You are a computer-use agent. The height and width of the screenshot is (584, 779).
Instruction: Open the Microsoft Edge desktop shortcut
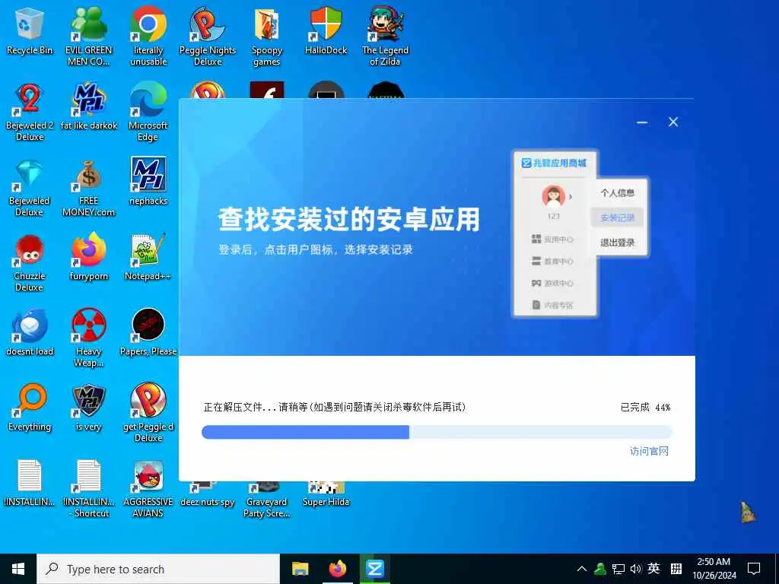pos(148,113)
